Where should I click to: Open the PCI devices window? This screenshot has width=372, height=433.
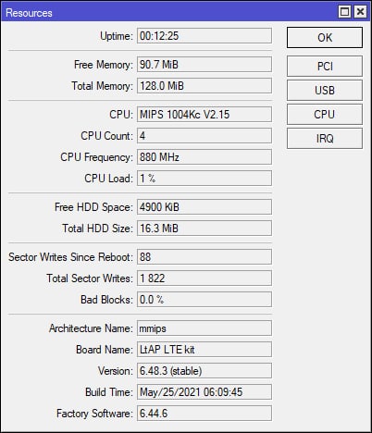(x=325, y=66)
